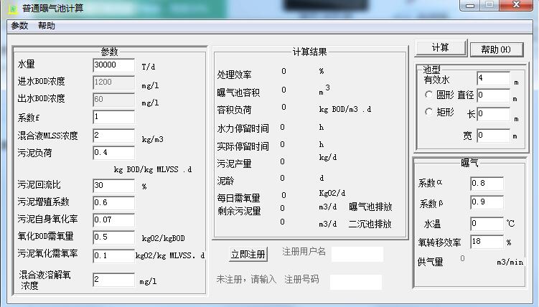Minimize the 普通曝气池计算 window
This screenshot has width=539, height=307.
click(470, 5)
